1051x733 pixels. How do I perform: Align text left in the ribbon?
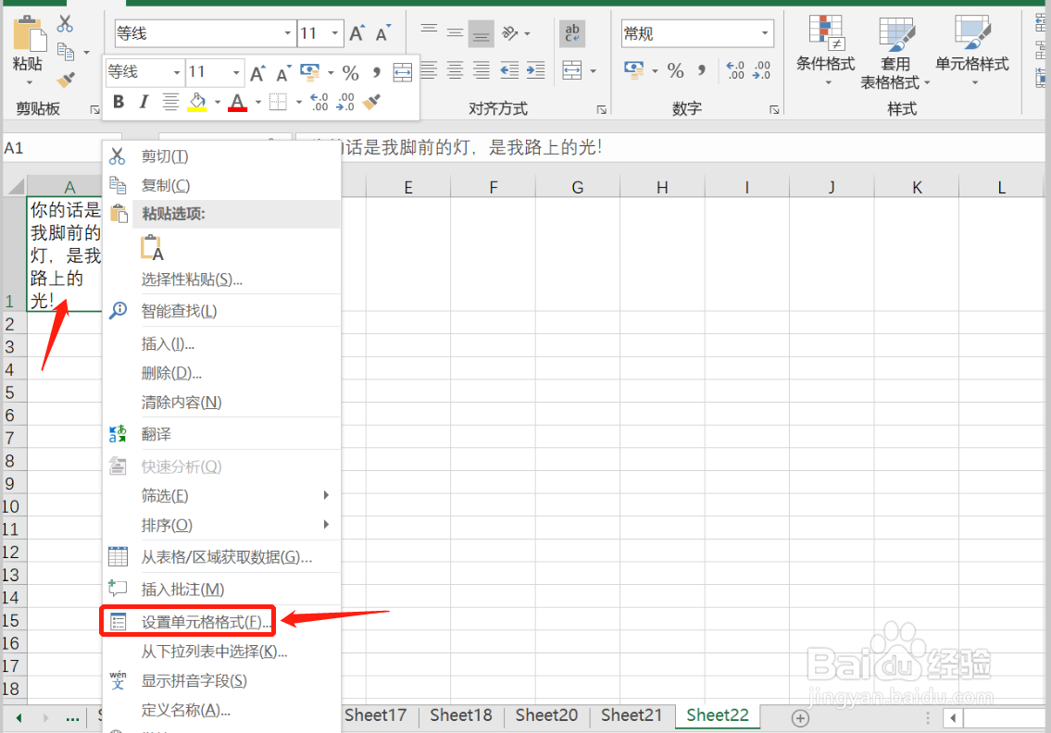429,69
